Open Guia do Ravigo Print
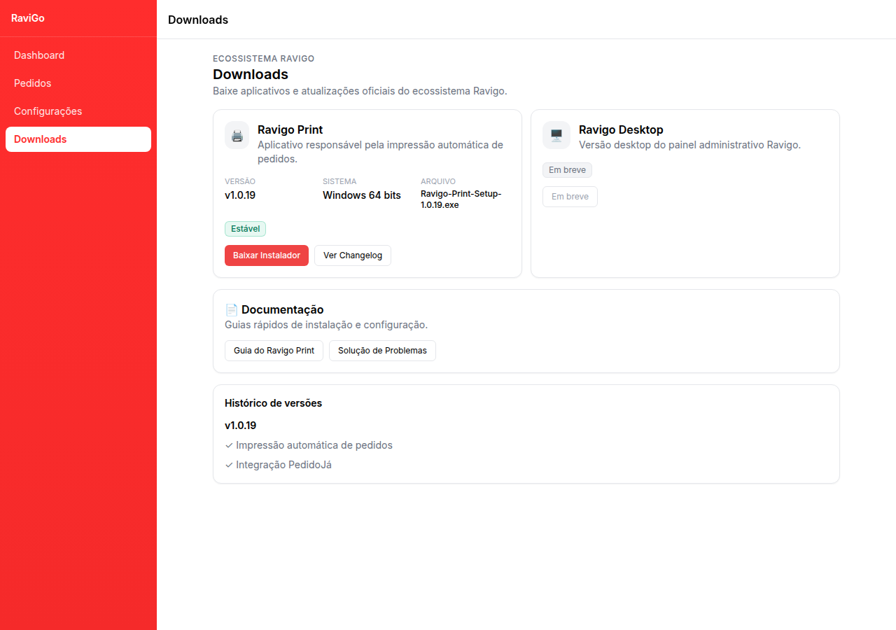Image resolution: width=896 pixels, height=630 pixels. click(274, 351)
